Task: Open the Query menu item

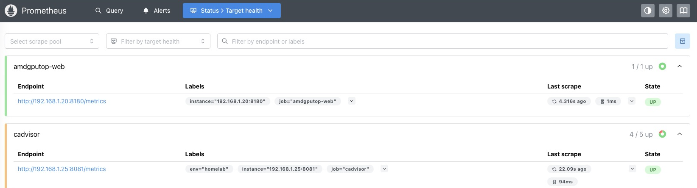Action: click(x=109, y=11)
